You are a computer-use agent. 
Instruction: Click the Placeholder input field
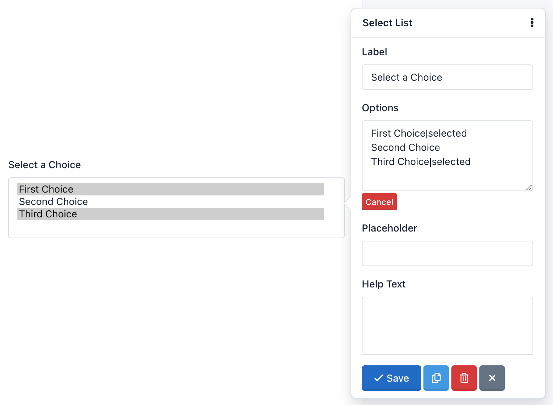coord(447,253)
